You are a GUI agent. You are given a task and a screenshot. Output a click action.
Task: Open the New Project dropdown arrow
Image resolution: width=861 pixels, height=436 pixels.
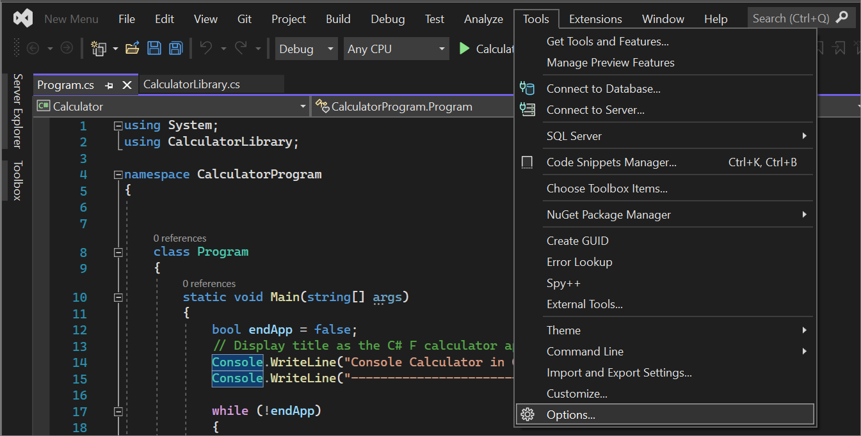pos(115,49)
